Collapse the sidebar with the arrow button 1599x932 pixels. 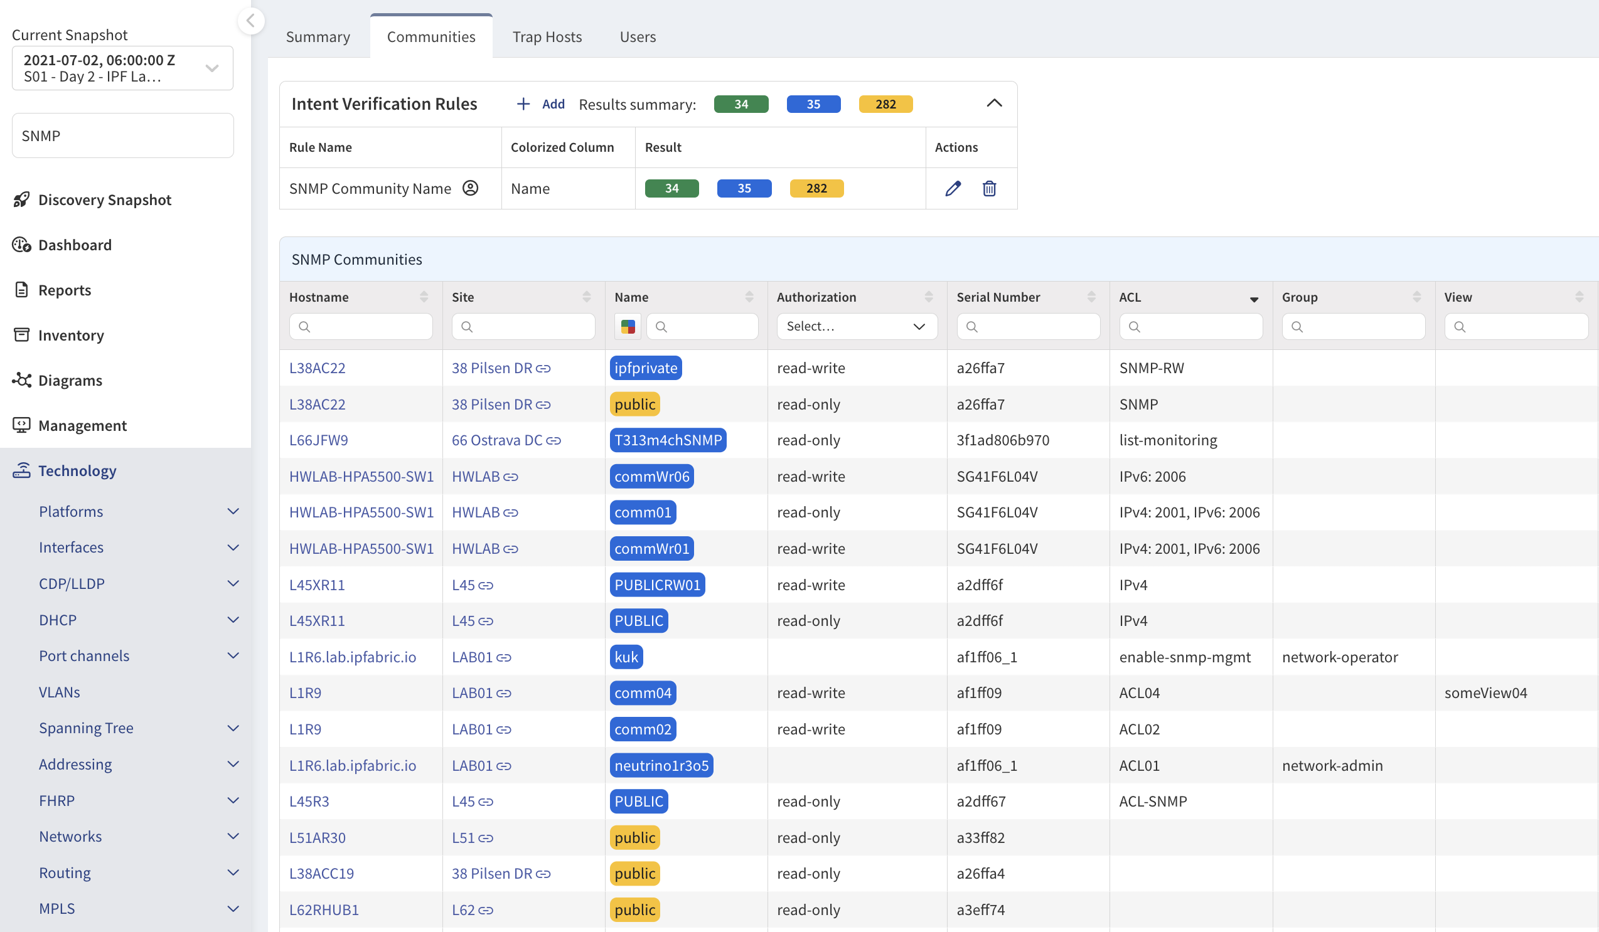click(x=250, y=21)
